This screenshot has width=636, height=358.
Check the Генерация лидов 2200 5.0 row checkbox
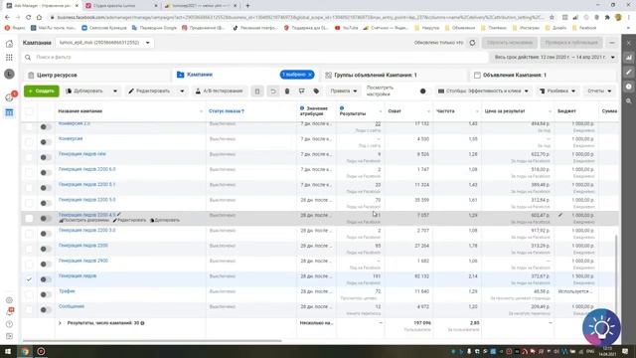tap(29, 203)
